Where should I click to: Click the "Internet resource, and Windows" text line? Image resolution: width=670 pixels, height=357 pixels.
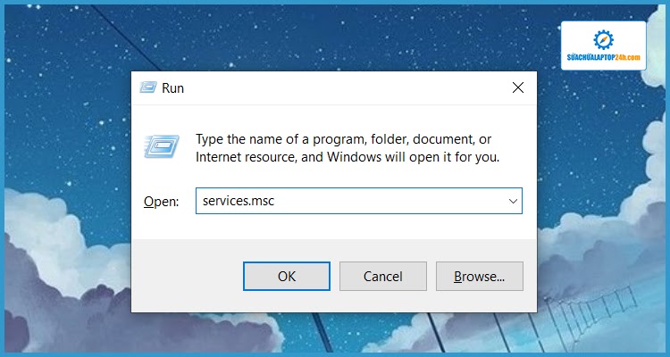(347, 157)
